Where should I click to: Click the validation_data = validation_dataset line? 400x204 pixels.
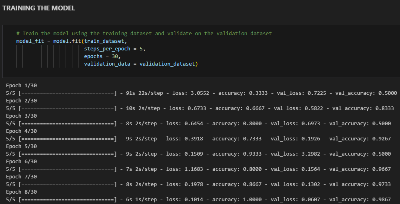(x=141, y=64)
